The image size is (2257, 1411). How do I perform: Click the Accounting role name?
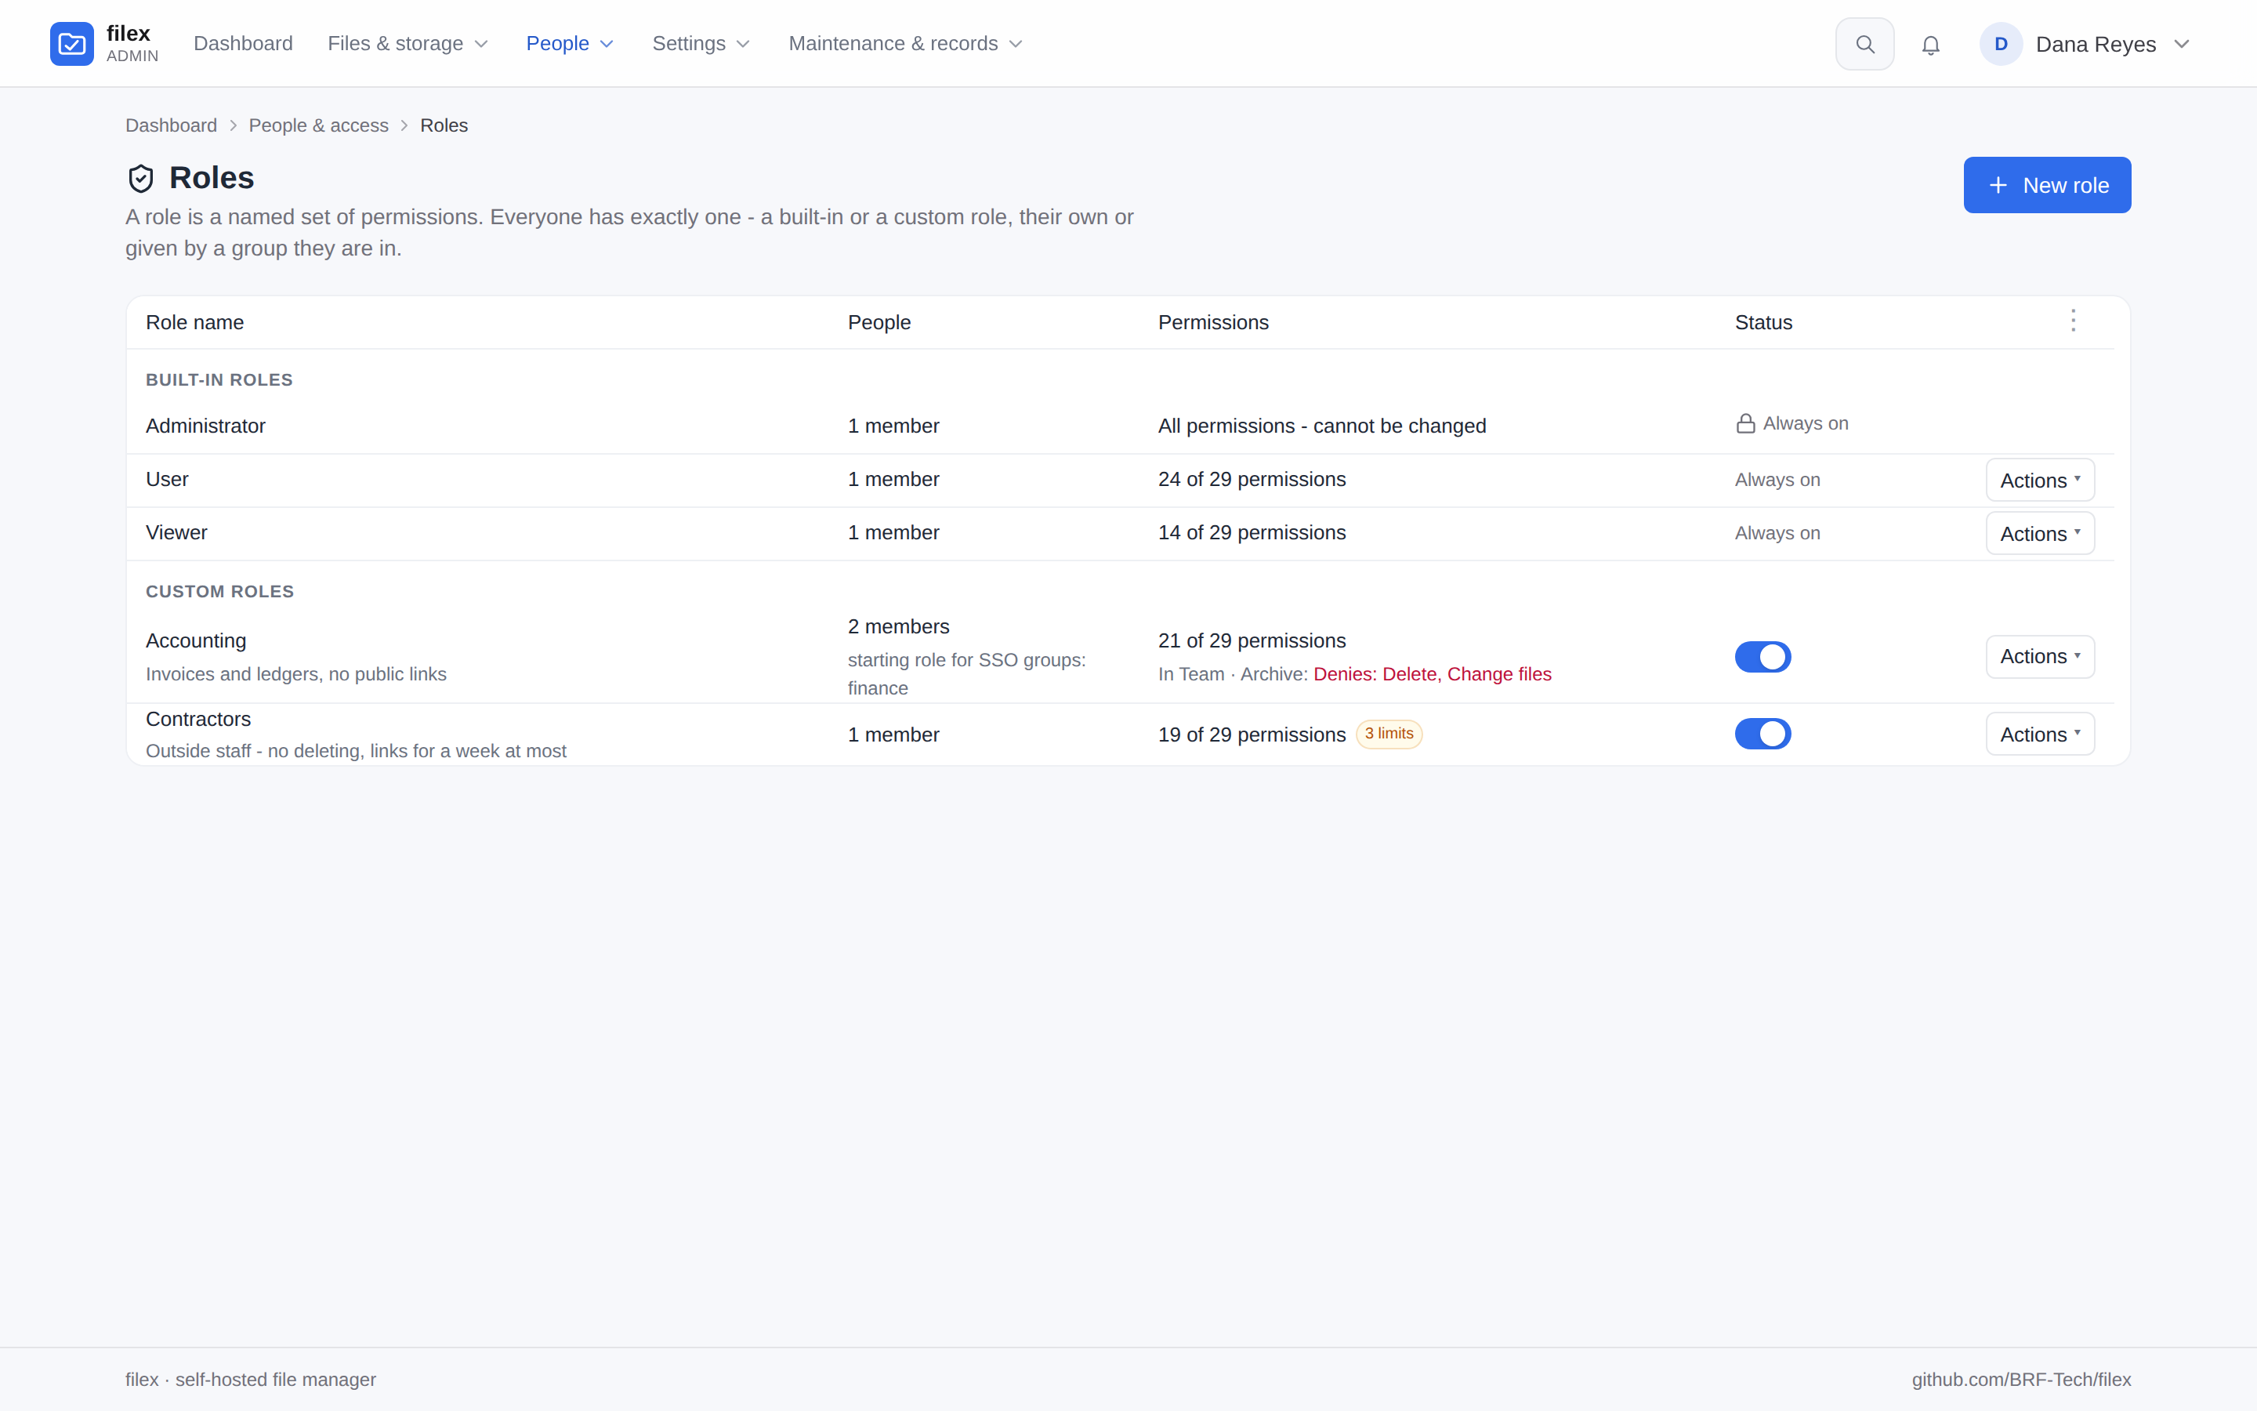coord(196,640)
